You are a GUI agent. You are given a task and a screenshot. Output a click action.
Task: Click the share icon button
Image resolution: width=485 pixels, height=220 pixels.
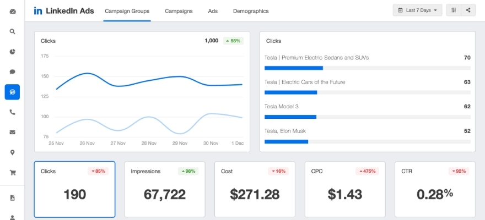pyautogui.click(x=468, y=10)
